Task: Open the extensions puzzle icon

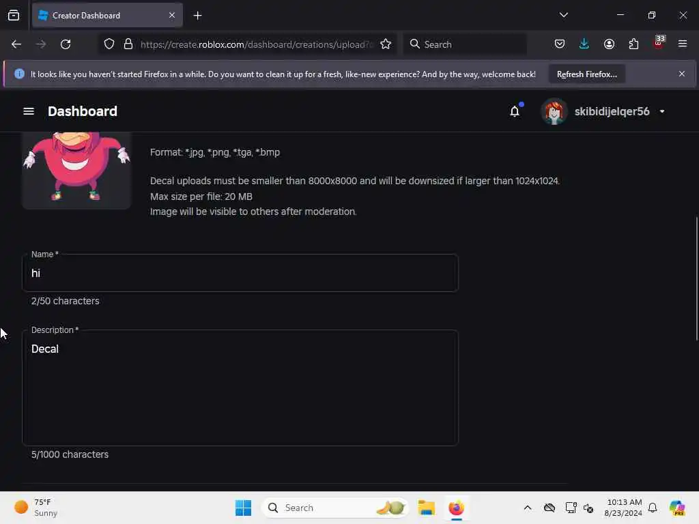Action: [x=633, y=44]
